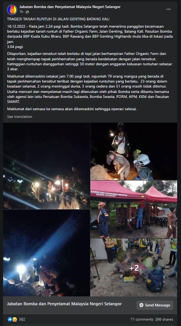Click the Send Message button

click(155, 305)
